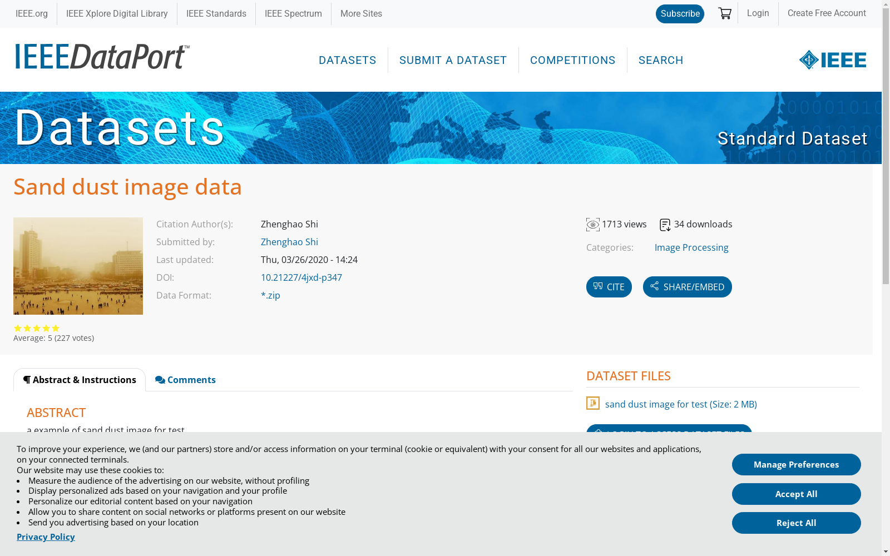Open the sand dust image thumbnail
Viewport: 890px width, 556px height.
point(78,266)
